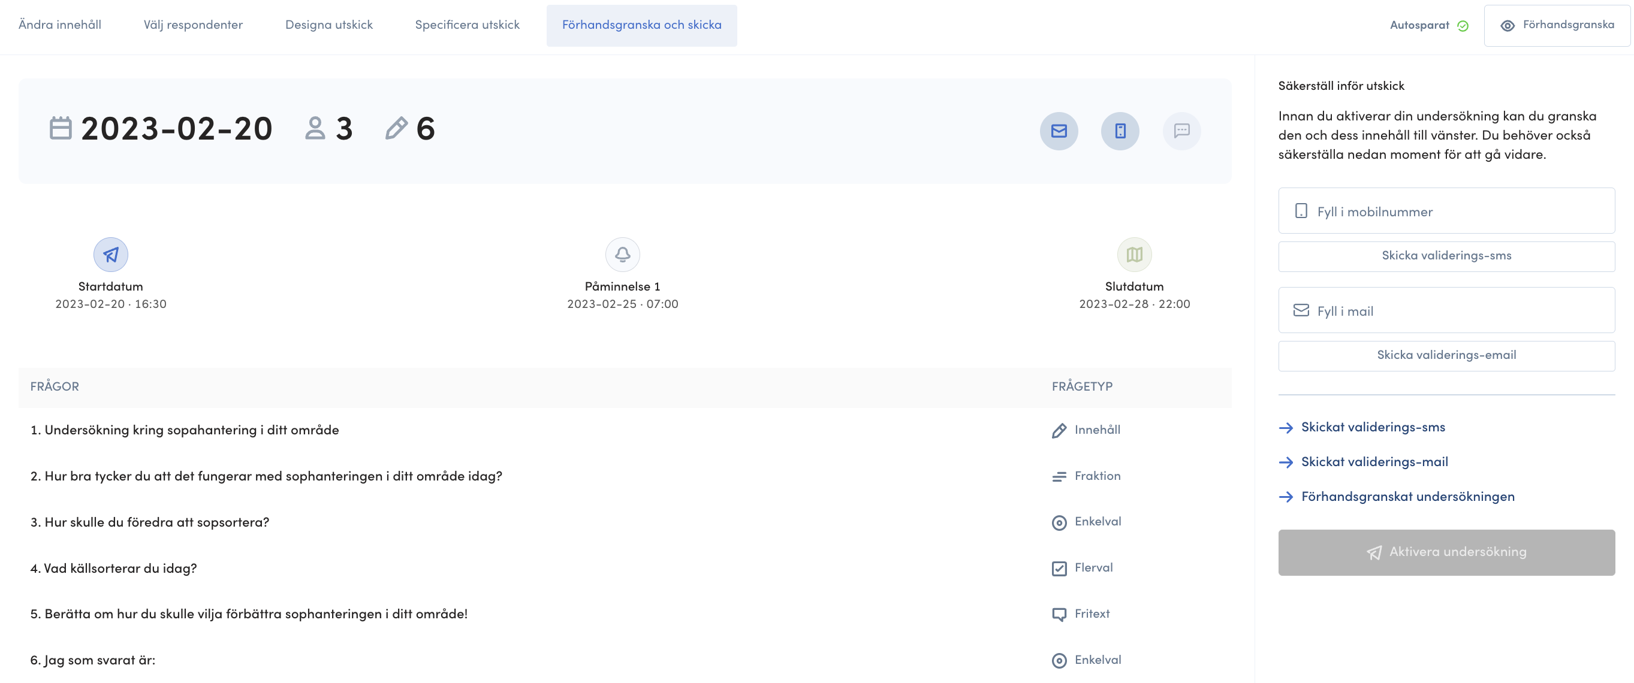Viewport: 1634px width, 683px height.
Task: Select Förhandsgranska och skicka tab
Action: pos(641,25)
